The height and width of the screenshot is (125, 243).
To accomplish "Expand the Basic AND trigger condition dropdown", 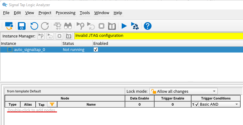I will coord(237,104).
